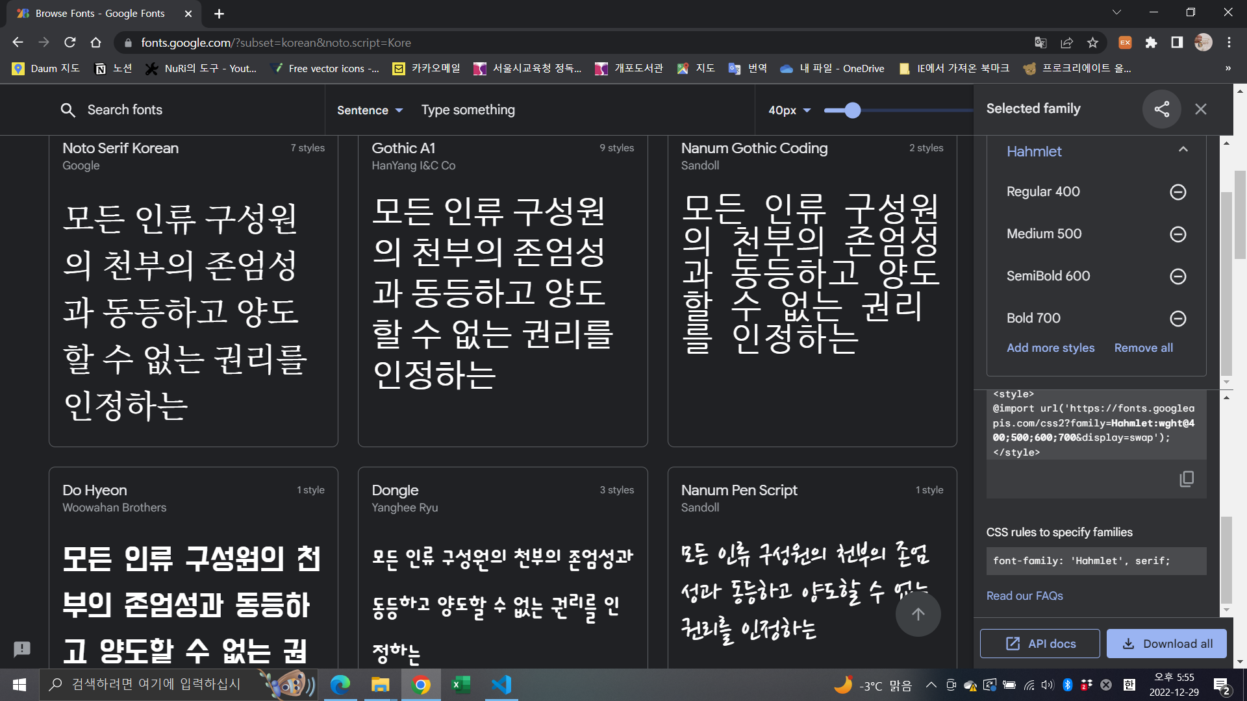Open the IE에서 가져온 북마크 folder

pyautogui.click(x=954, y=69)
